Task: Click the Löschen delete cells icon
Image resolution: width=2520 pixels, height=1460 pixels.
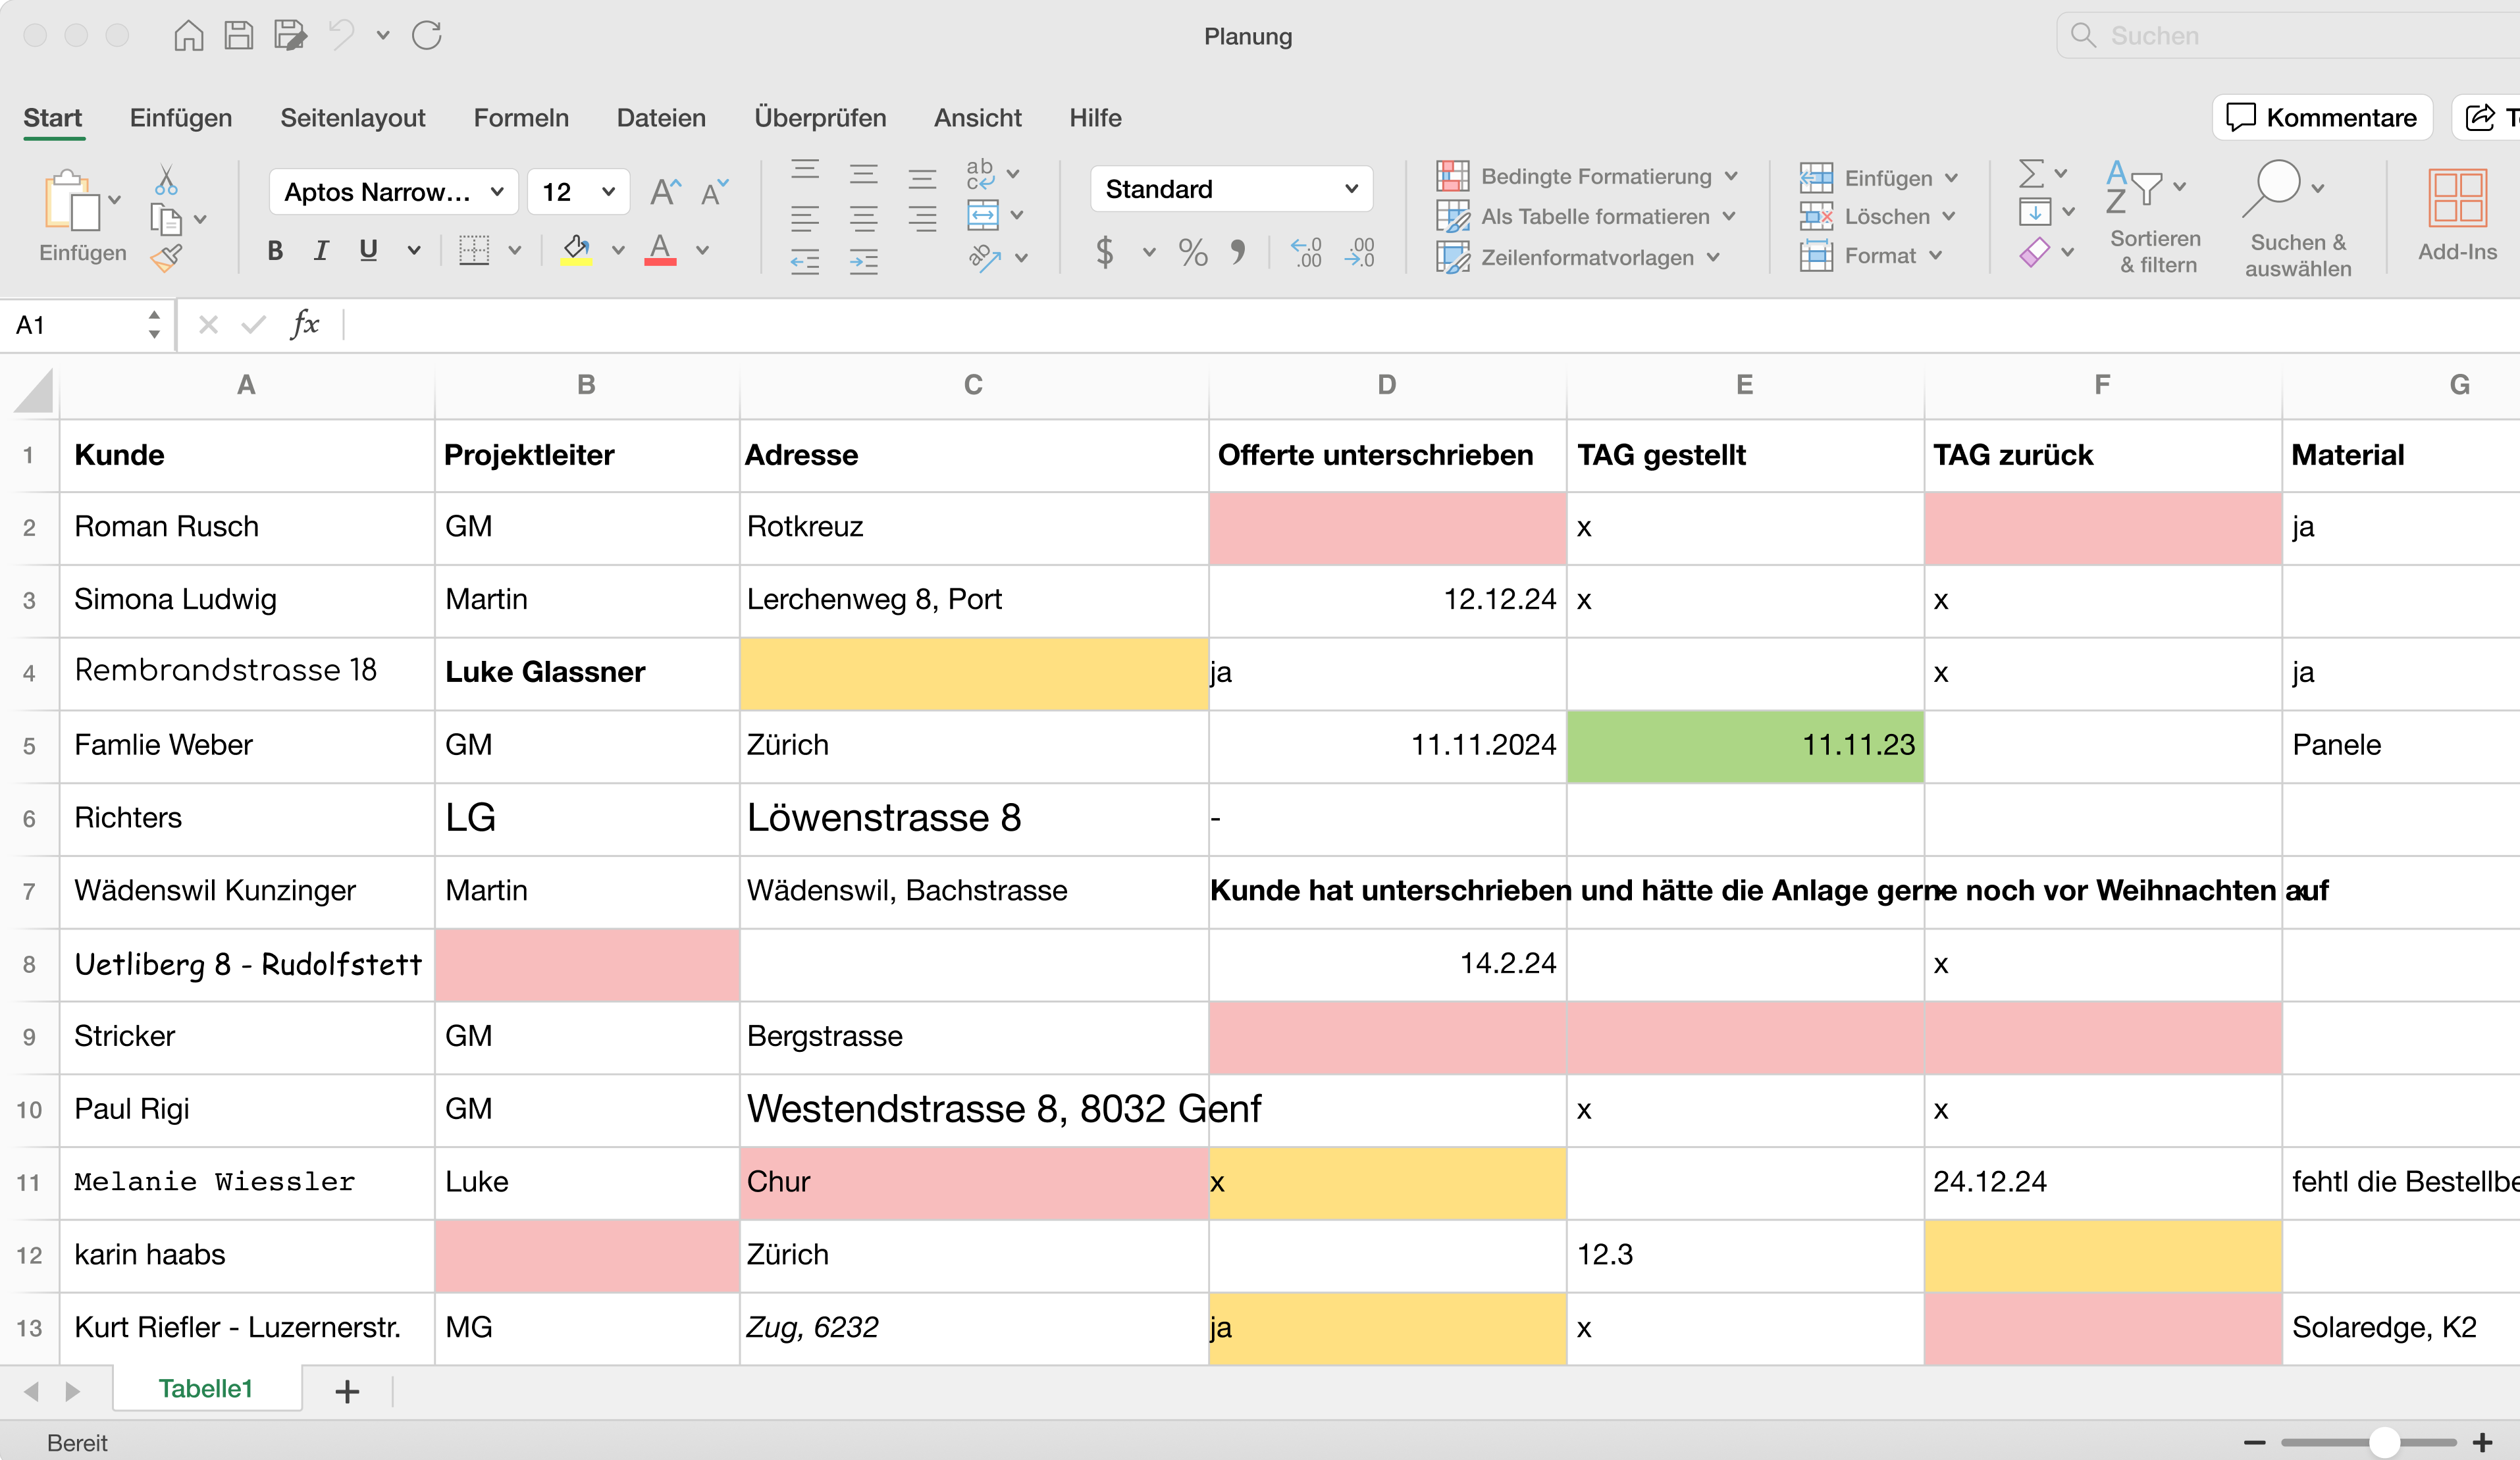Action: [1878, 216]
